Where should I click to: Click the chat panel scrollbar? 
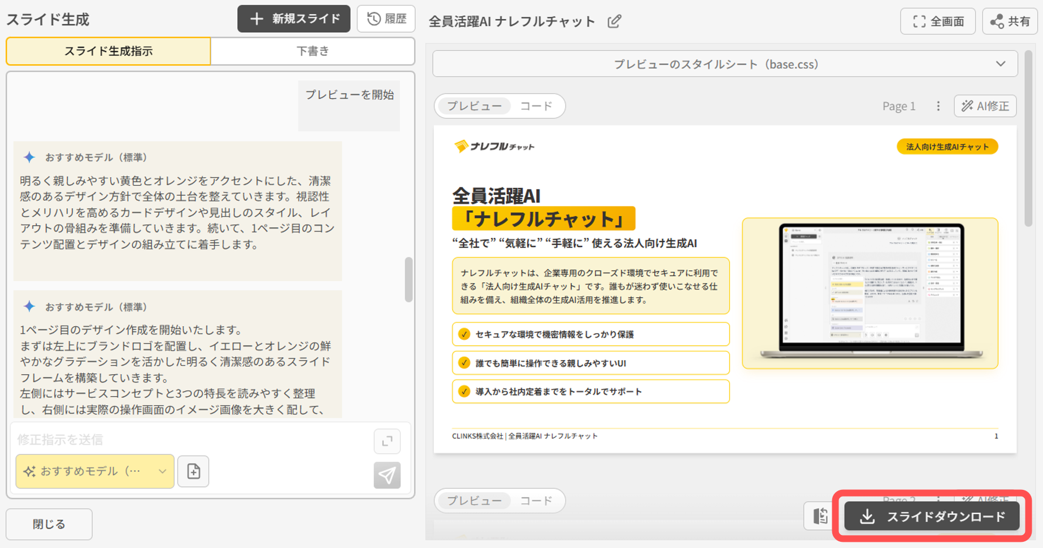[408, 279]
